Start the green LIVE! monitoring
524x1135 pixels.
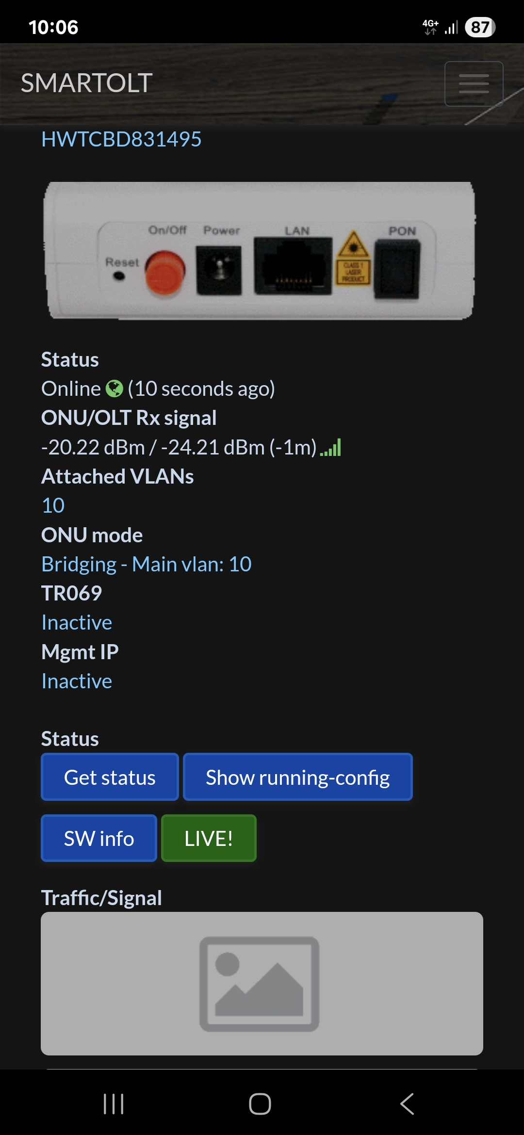(x=209, y=838)
